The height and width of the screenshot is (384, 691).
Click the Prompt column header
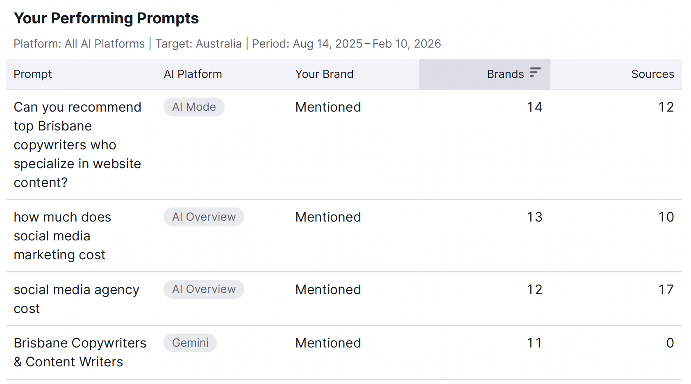click(33, 74)
